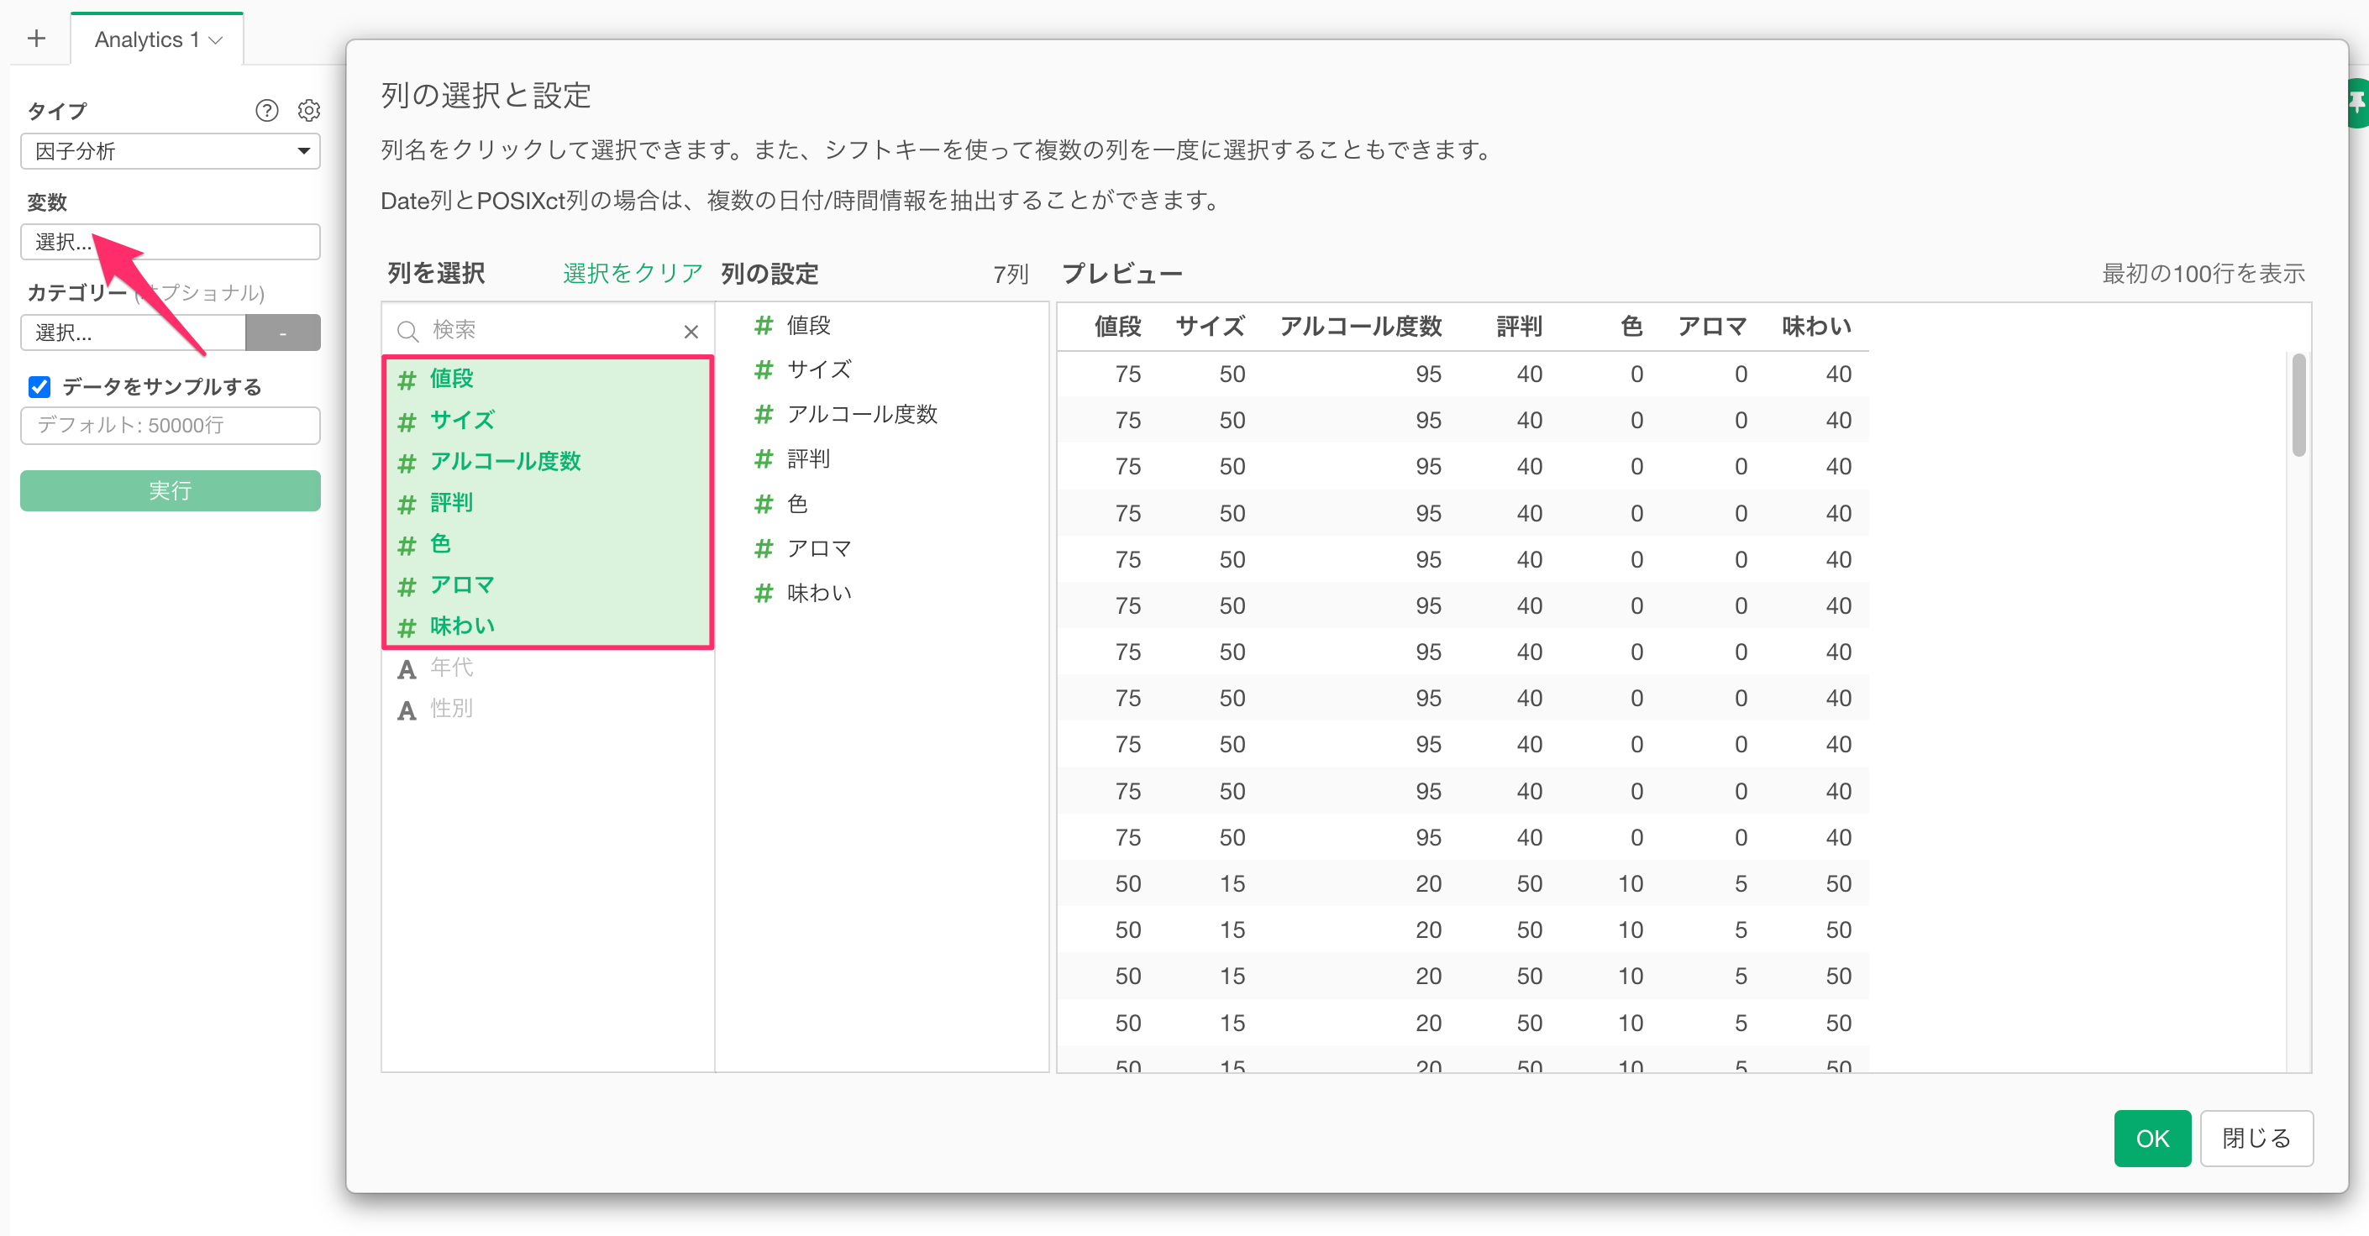Click numeric icon beside 評判 in column settings
This screenshot has height=1236, width=2369.
click(x=764, y=458)
